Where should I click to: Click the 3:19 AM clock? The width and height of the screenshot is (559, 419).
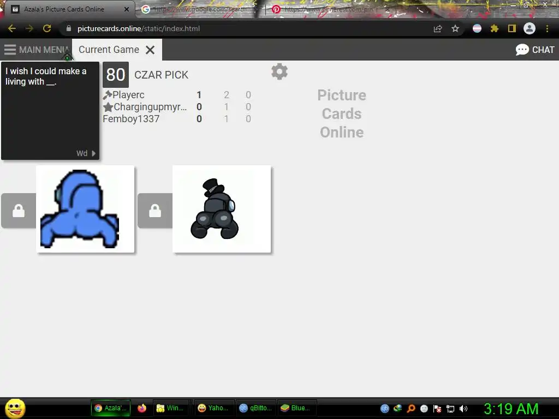[x=510, y=409]
